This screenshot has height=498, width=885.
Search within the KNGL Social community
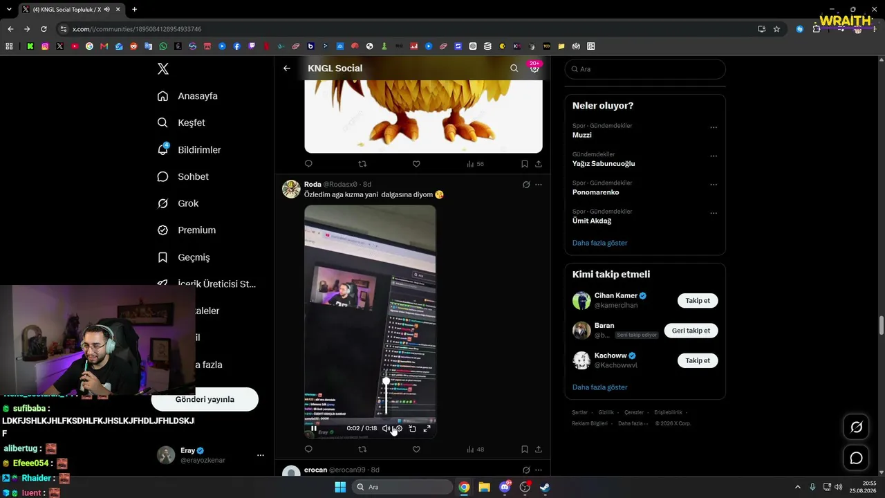pyautogui.click(x=514, y=68)
